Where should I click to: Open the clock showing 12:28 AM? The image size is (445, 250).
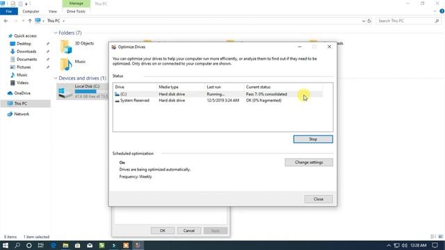point(419,245)
